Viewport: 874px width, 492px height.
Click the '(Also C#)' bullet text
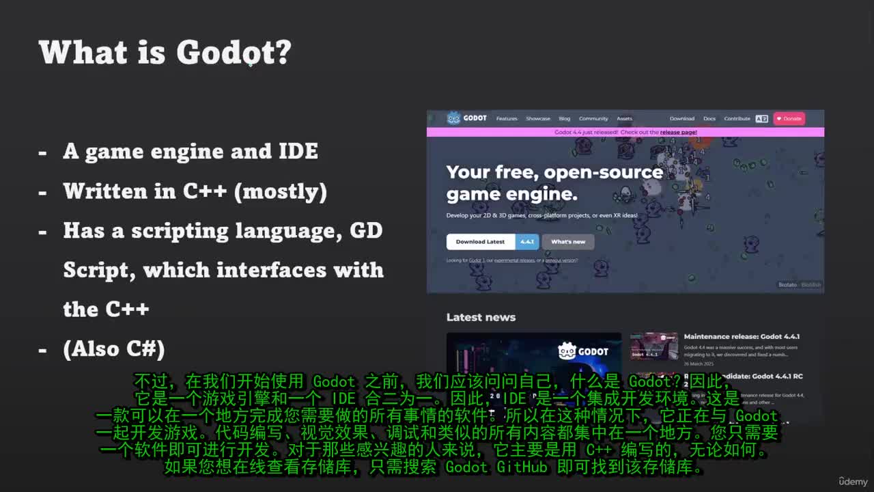point(114,348)
